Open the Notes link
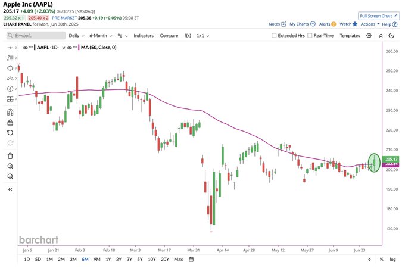This screenshot has height=268, width=405. click(278, 24)
